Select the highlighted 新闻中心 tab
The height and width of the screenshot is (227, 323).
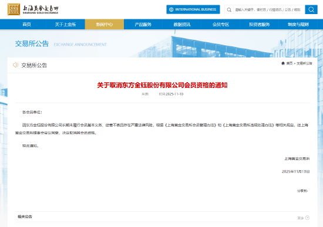click(x=105, y=24)
